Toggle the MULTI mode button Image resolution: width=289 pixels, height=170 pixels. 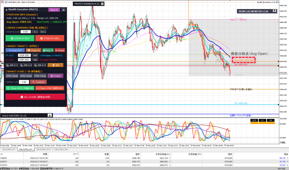[x=54, y=10]
